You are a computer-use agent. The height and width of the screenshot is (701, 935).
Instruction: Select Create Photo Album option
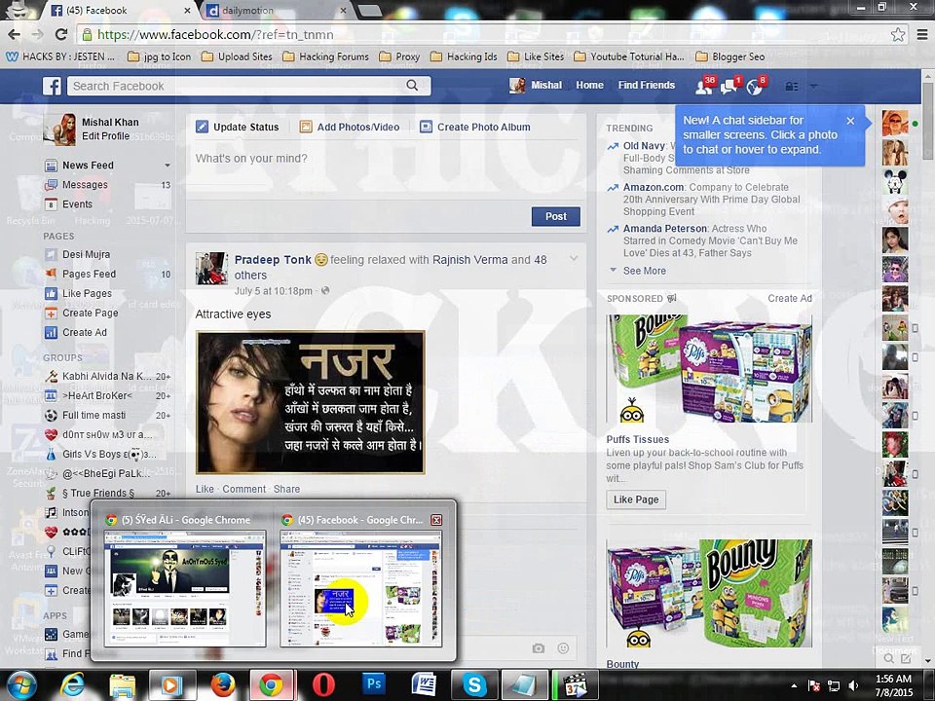475,127
